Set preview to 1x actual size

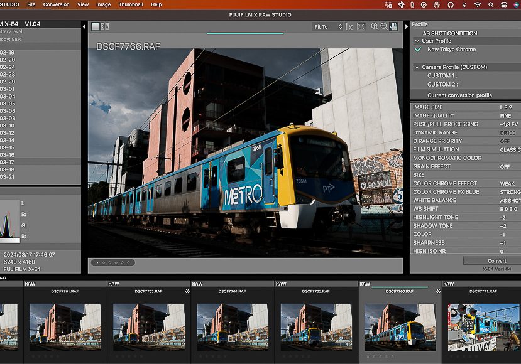[x=349, y=26]
